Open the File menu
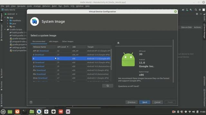The height and width of the screenshot is (115, 206). (2, 6)
